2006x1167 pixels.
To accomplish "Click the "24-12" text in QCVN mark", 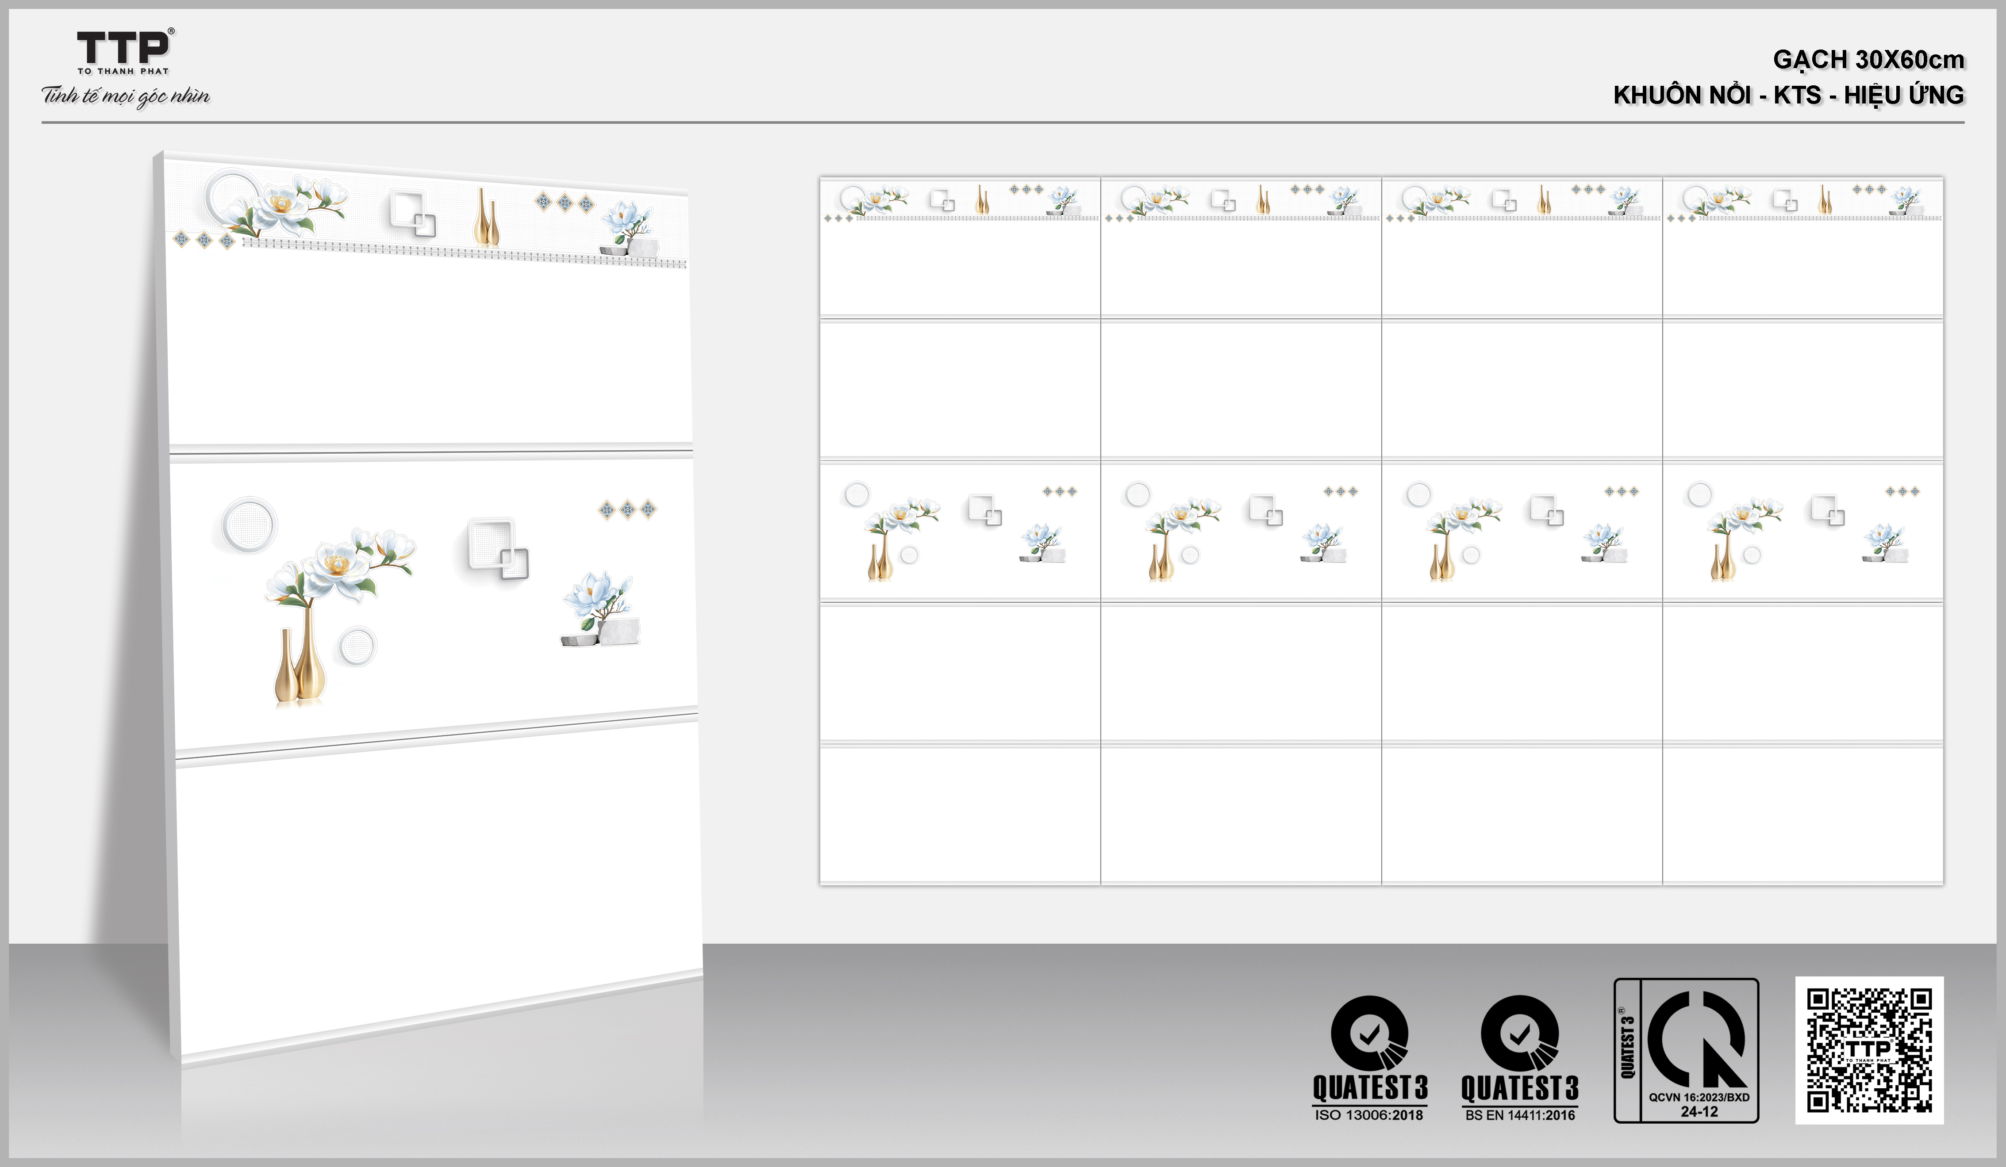I will [1699, 1112].
